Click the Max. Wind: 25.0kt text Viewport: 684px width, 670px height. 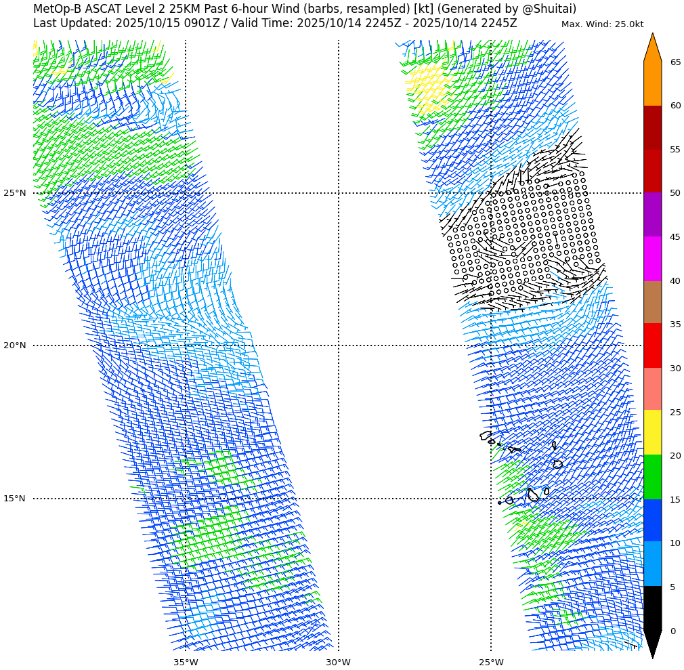coord(602,24)
